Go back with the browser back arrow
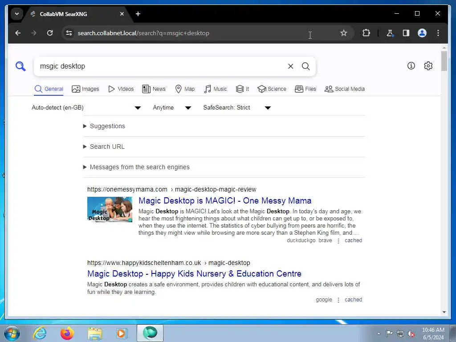The height and width of the screenshot is (342, 456). point(18,33)
